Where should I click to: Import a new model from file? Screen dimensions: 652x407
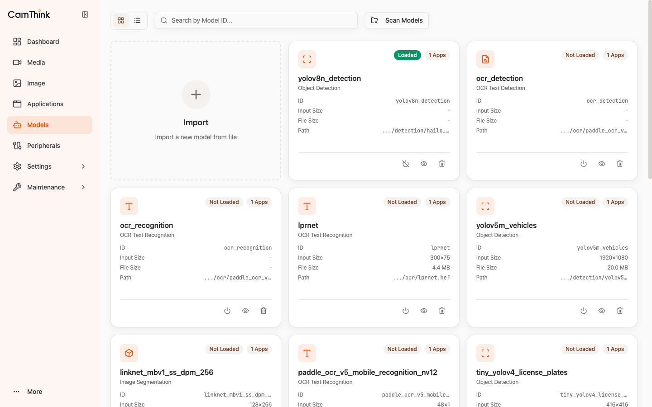(196, 111)
